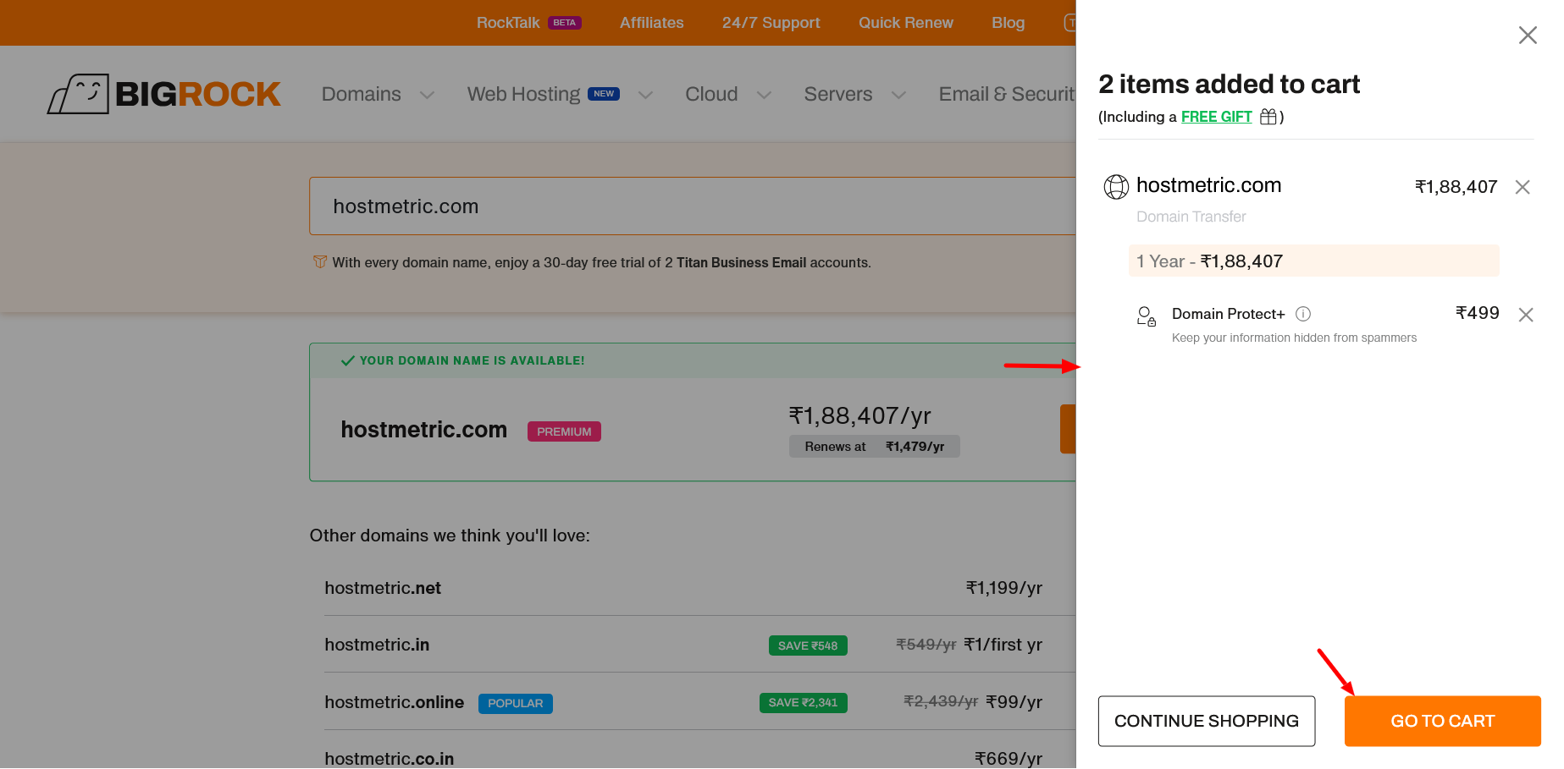The width and height of the screenshot is (1564, 769).
Task: Expand the Web Hosting menu
Action: click(x=560, y=94)
